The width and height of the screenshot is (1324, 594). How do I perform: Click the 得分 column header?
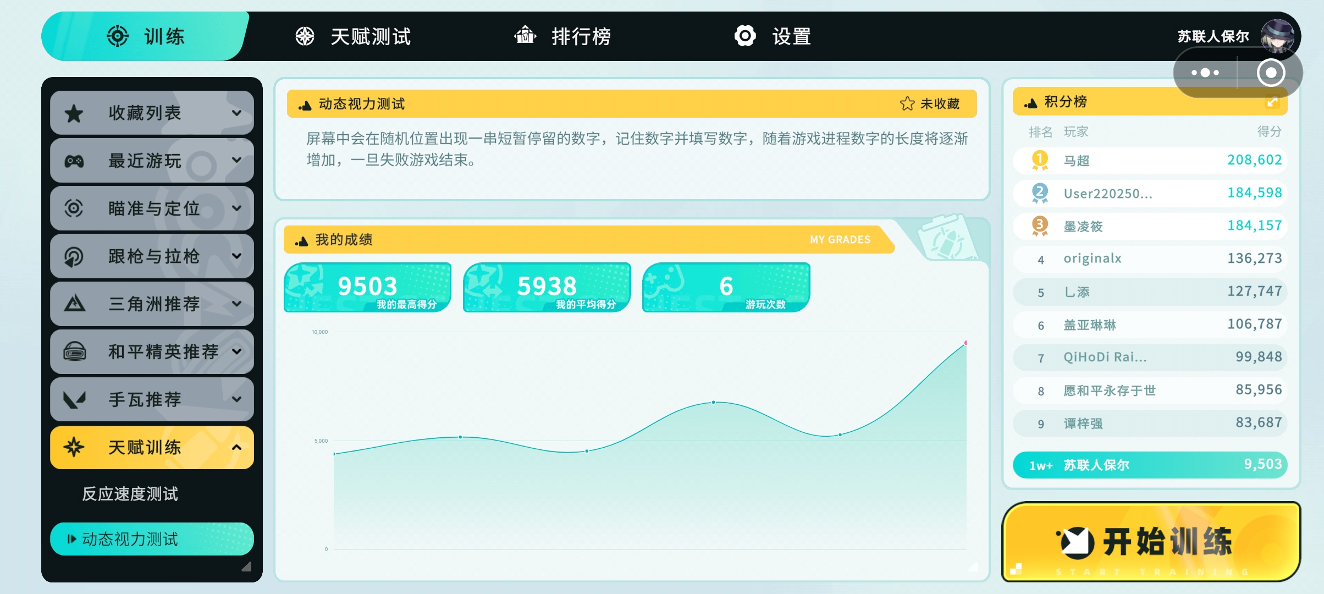(1269, 131)
